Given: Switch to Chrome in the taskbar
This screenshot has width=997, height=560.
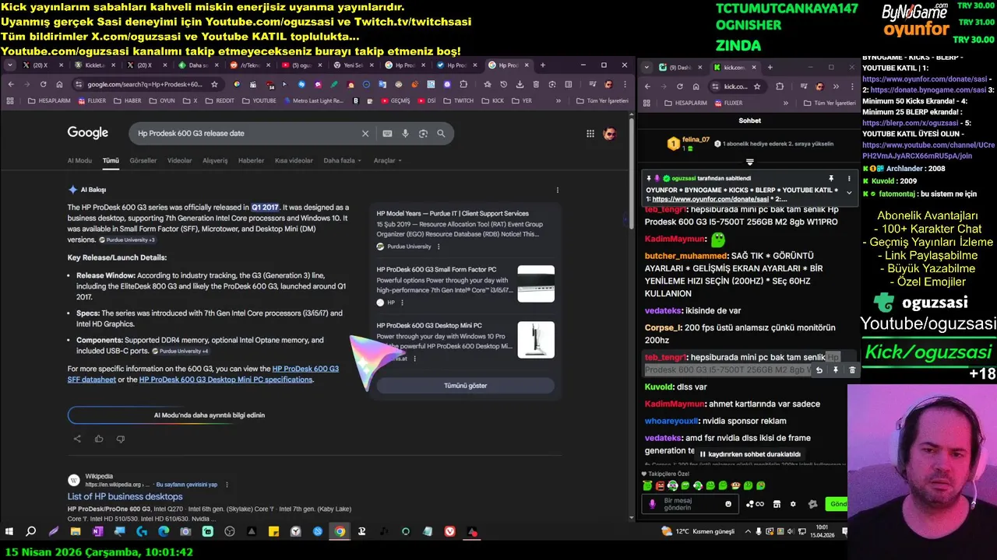Looking at the screenshot, I should click(x=340, y=532).
